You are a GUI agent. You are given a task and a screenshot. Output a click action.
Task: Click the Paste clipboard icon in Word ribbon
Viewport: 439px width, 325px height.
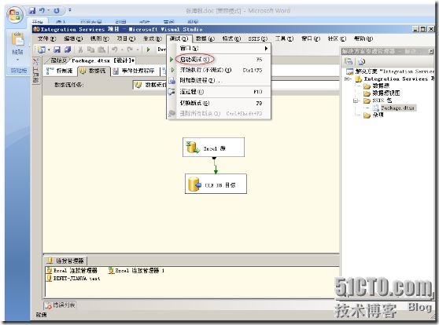tap(17, 39)
